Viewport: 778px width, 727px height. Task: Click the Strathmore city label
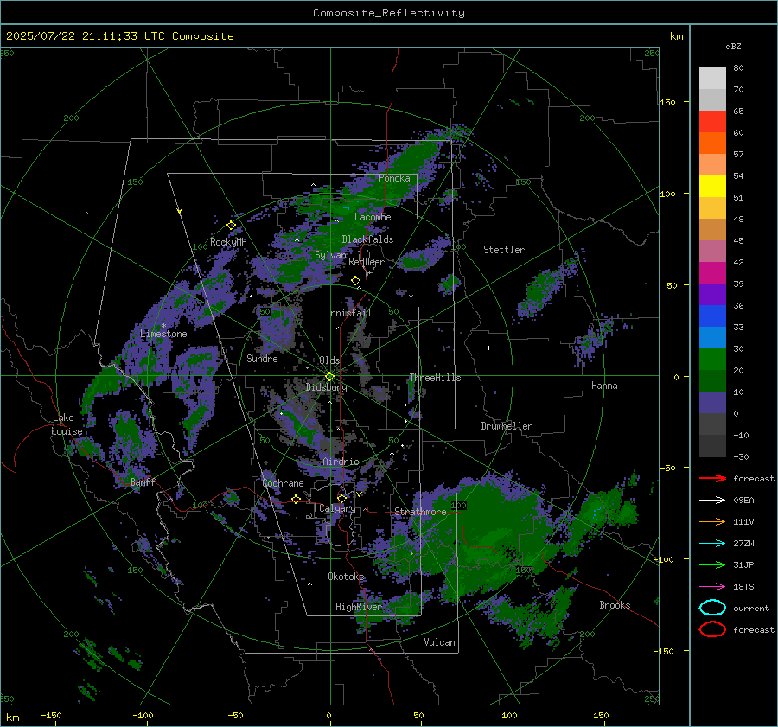(420, 512)
